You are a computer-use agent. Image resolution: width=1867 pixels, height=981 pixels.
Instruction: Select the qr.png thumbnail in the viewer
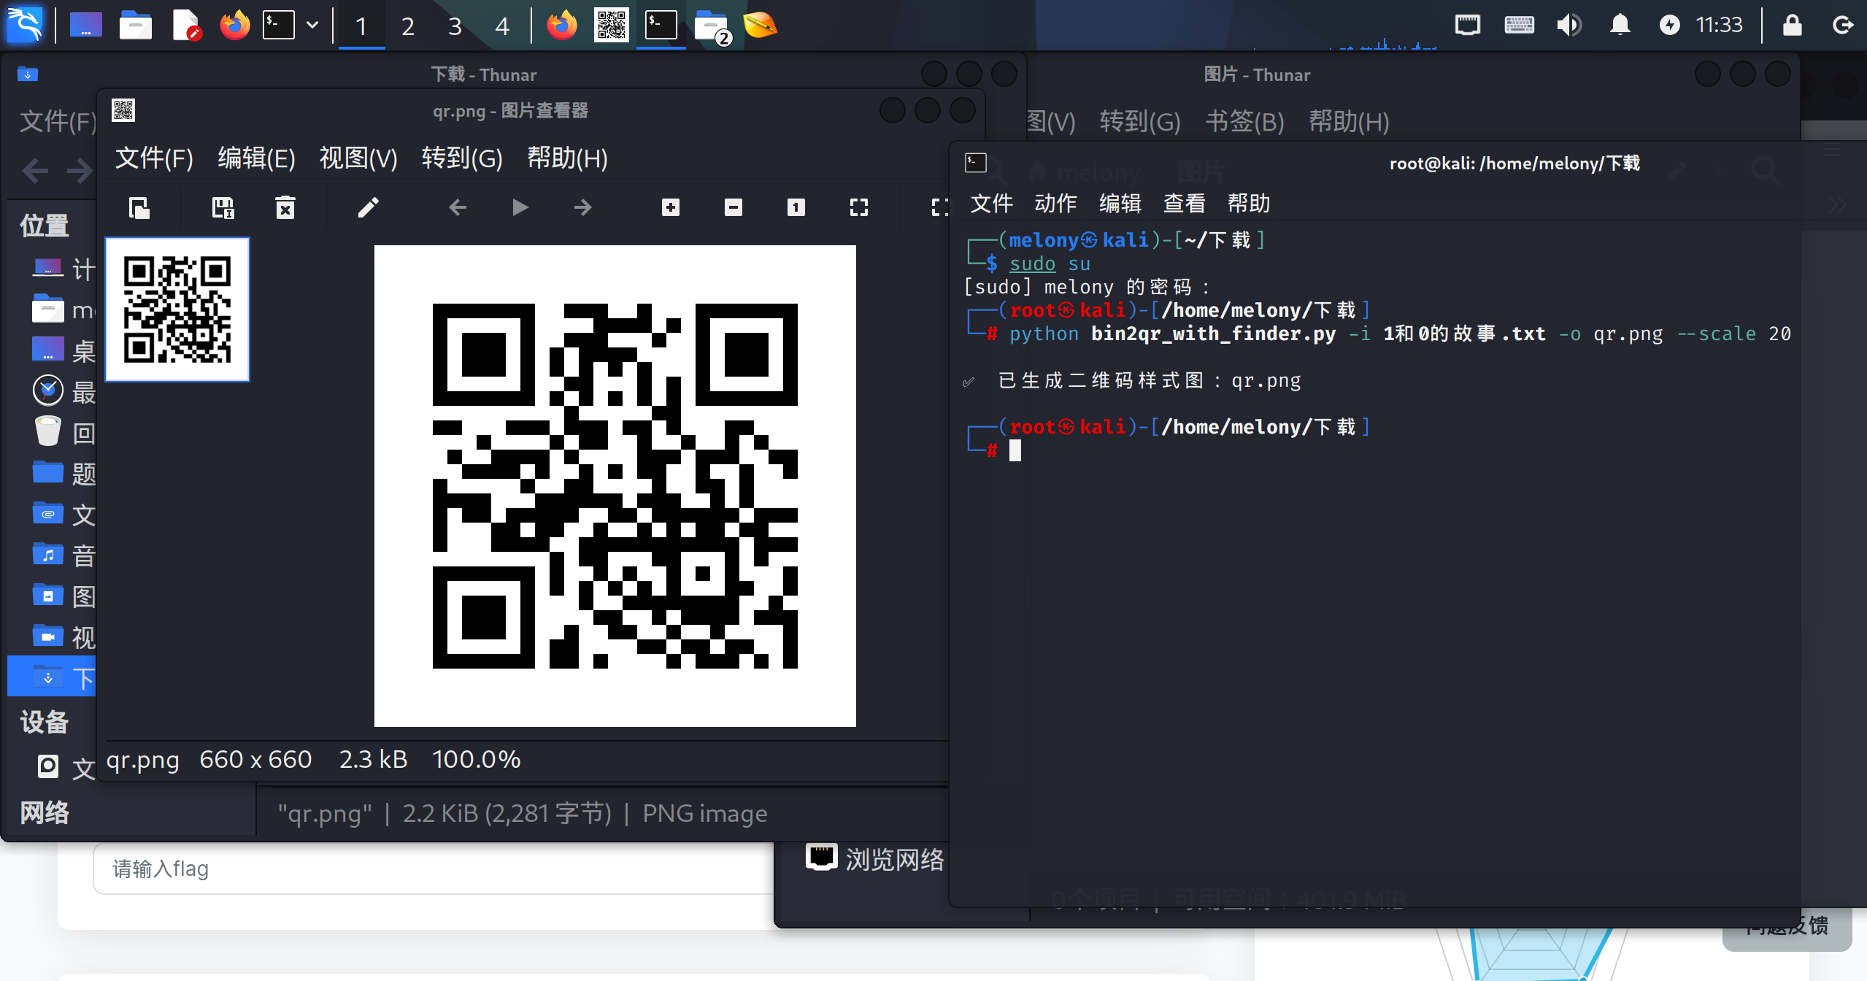177,309
